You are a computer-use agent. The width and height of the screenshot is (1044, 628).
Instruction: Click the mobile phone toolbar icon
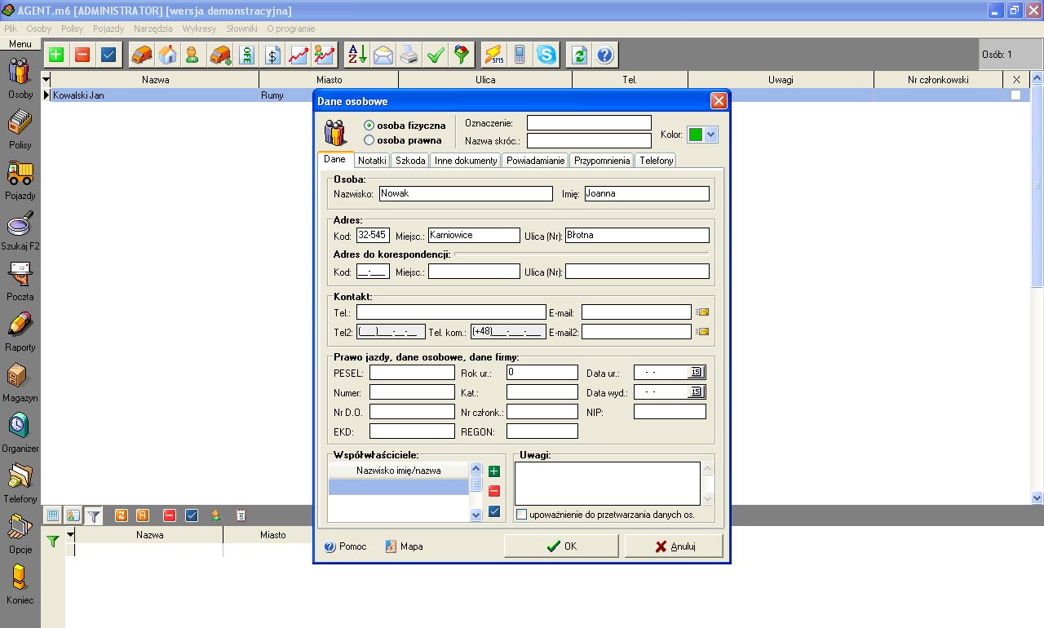(520, 55)
